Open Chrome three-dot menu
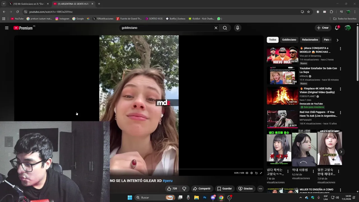Image resolution: width=359 pixels, height=202 pixels. (x=355, y=12)
